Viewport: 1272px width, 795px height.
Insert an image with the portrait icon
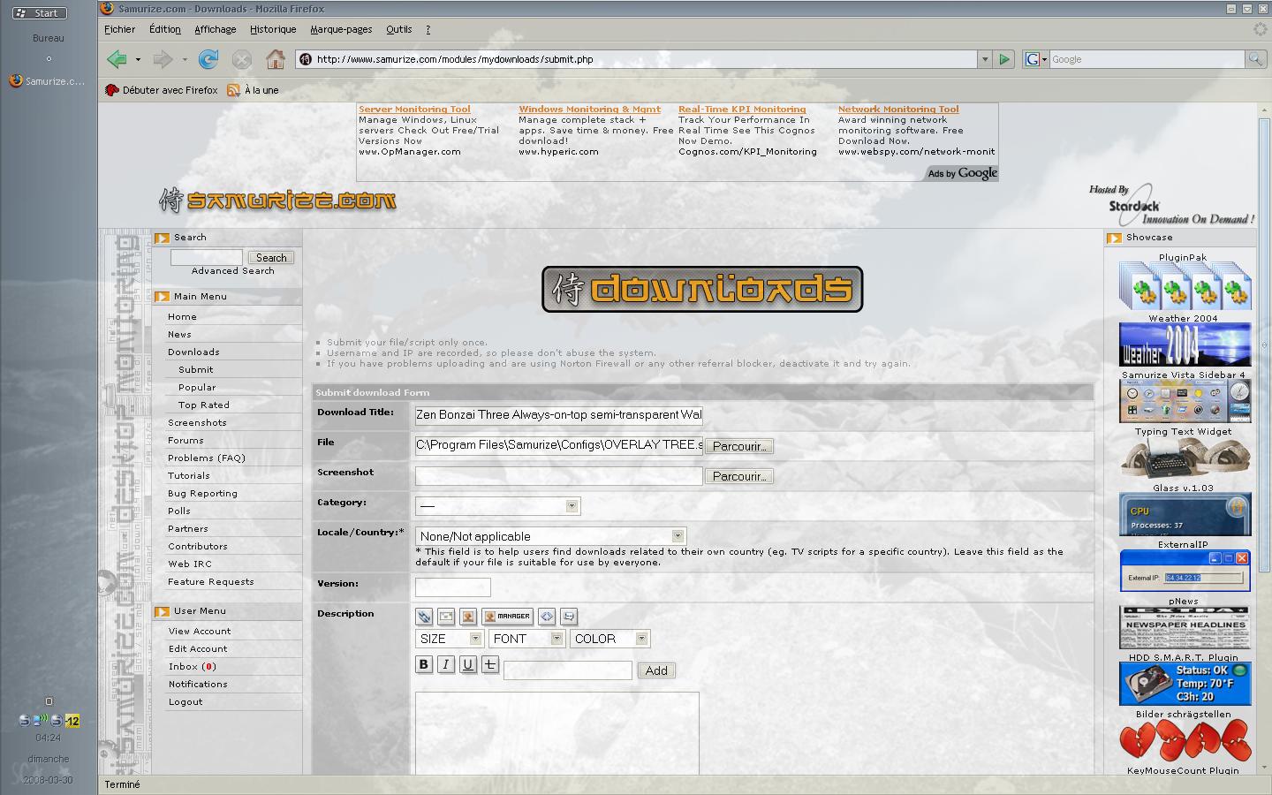(x=468, y=617)
